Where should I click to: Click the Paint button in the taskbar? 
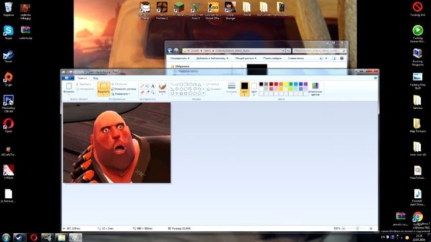pyautogui.click(x=75, y=237)
